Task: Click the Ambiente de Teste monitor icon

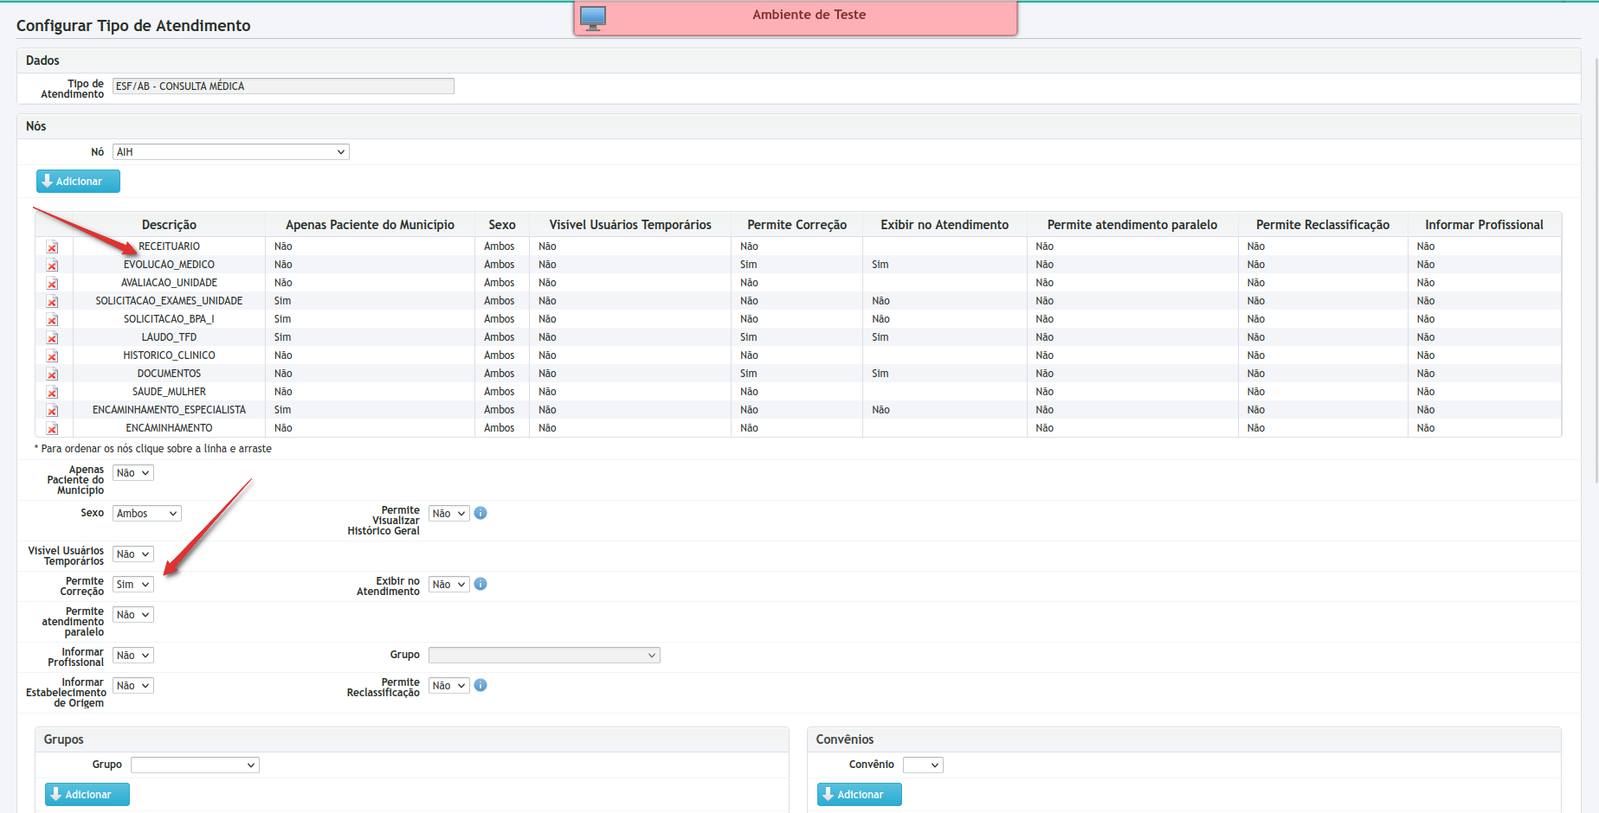Action: pyautogui.click(x=593, y=17)
